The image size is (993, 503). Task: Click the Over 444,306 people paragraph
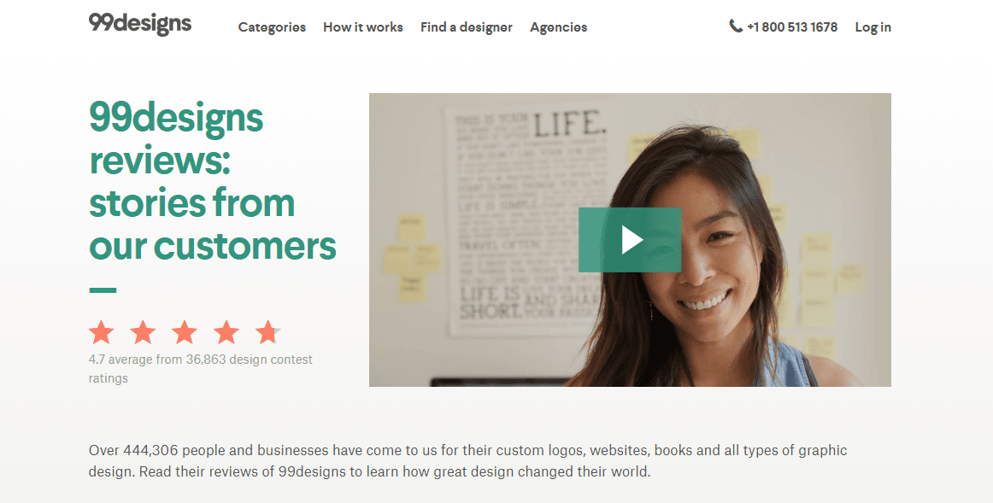[468, 460]
